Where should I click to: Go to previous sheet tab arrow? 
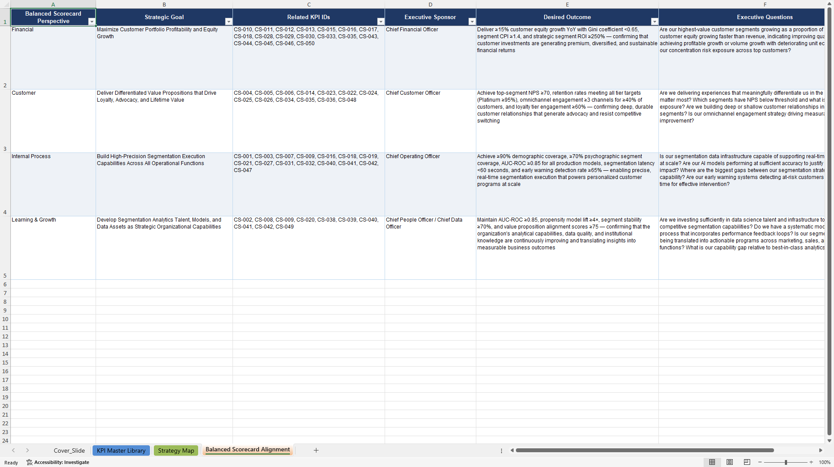pos(13,450)
